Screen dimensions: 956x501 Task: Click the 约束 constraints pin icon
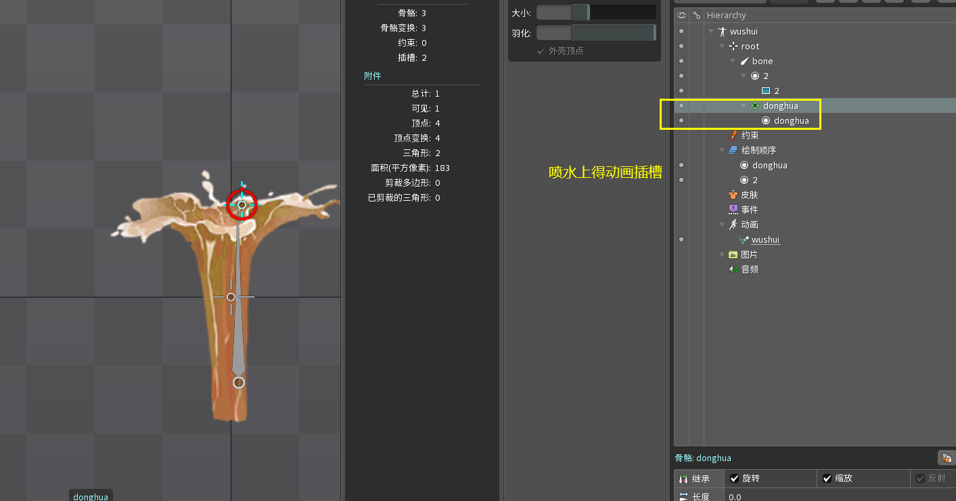733,136
